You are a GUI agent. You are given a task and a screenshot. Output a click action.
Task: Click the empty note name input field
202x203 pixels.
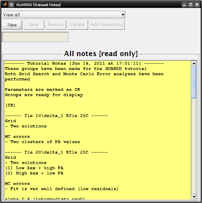pyautogui.click(x=35, y=37)
